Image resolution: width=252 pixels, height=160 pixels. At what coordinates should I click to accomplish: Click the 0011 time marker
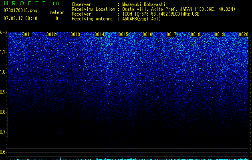point(27,34)
